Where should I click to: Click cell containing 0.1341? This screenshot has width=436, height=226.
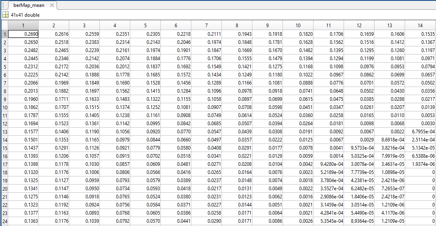(x=23, y=189)
